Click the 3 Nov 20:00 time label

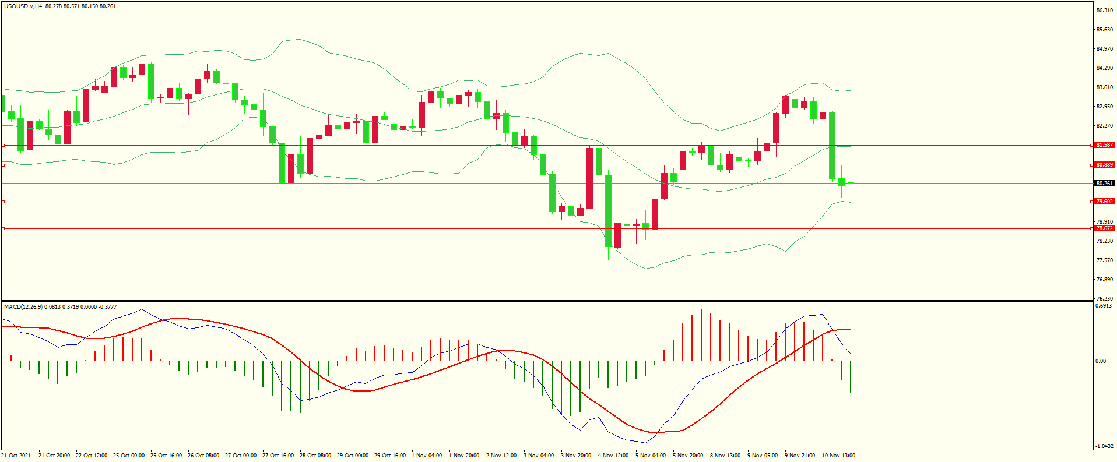(x=576, y=456)
